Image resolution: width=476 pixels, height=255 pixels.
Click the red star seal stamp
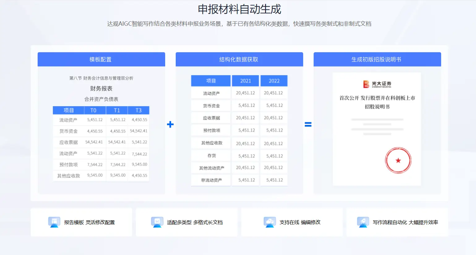pos(398,160)
